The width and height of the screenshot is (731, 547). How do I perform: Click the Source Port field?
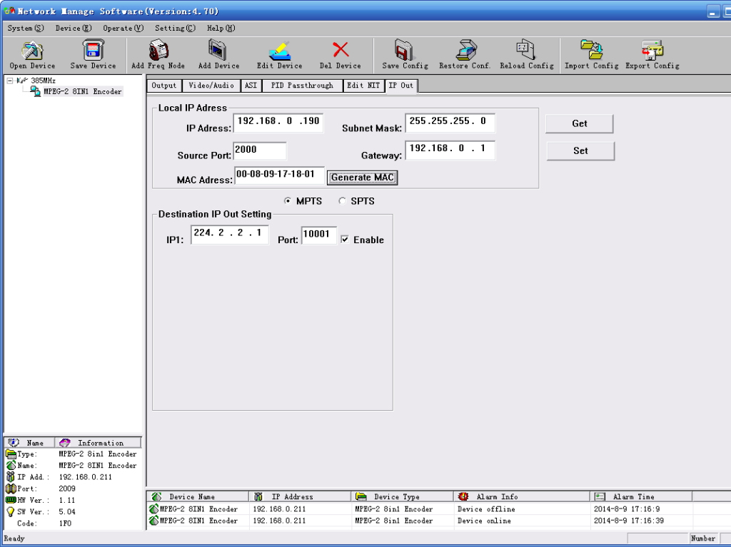click(x=260, y=150)
